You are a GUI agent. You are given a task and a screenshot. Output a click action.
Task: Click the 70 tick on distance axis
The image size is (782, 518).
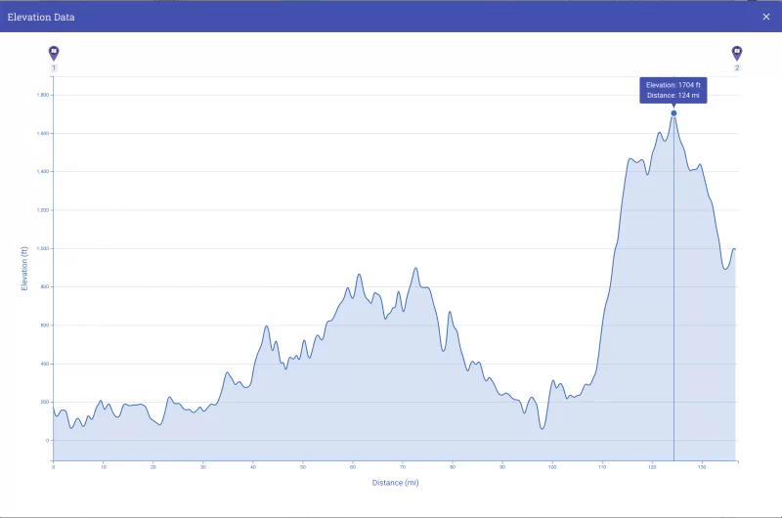point(403,467)
